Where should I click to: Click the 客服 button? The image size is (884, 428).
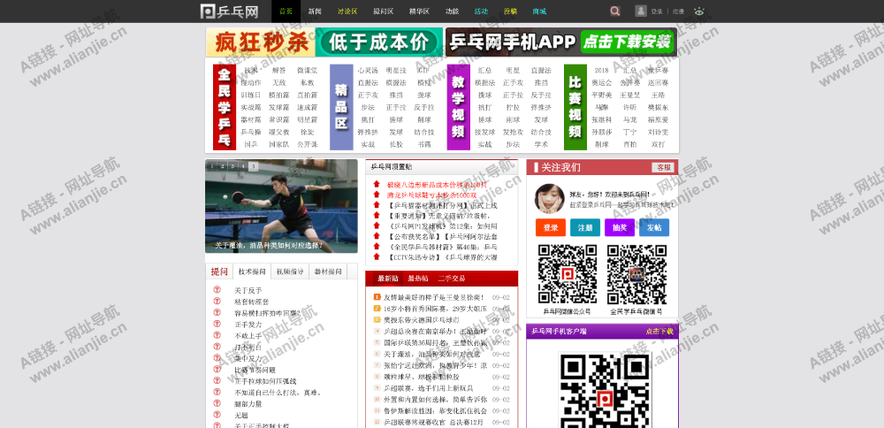pyautogui.click(x=663, y=167)
